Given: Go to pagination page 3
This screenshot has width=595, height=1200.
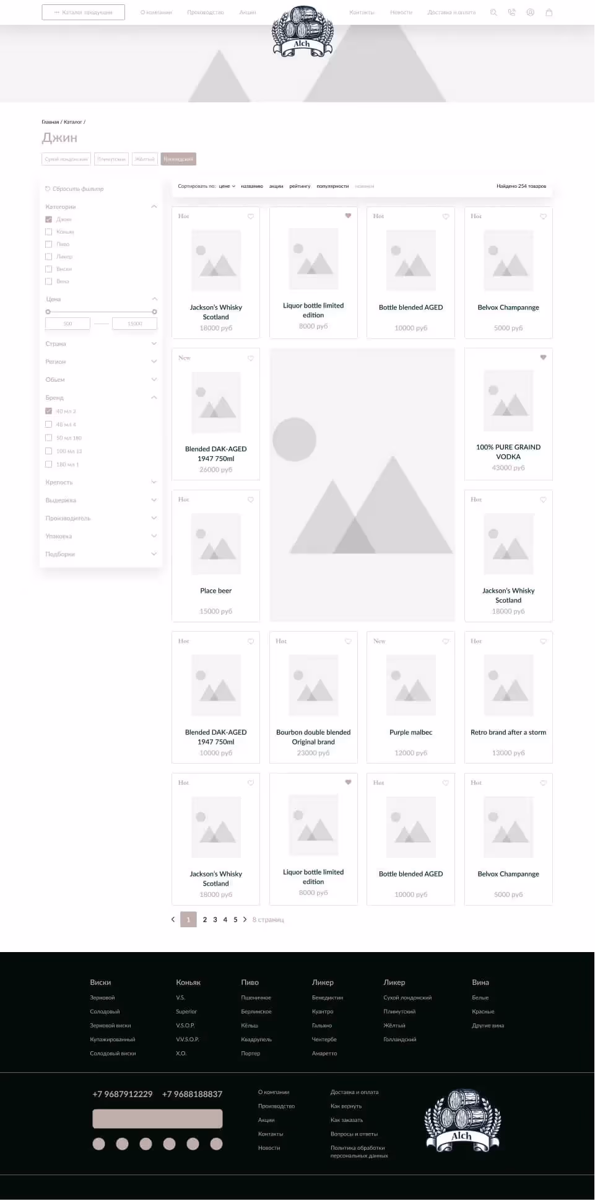Looking at the screenshot, I should [x=215, y=920].
